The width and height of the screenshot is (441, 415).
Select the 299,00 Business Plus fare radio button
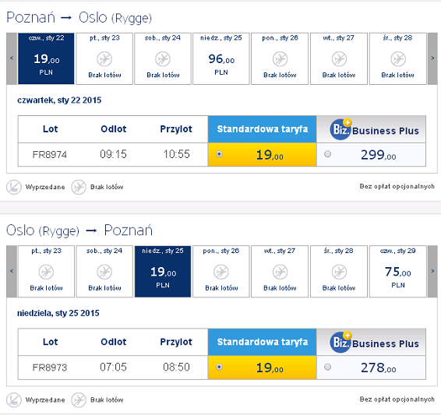tap(327, 154)
